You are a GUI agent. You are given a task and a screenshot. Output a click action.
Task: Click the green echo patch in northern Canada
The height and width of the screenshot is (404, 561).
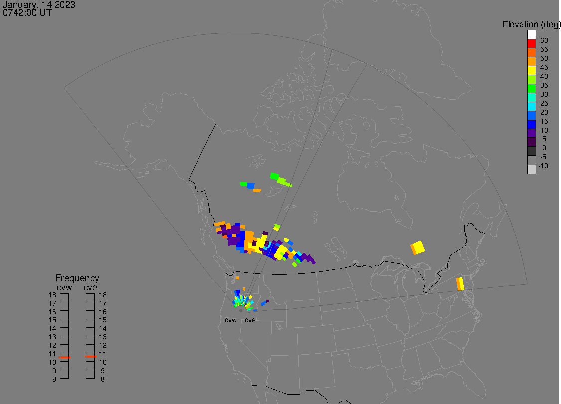click(x=274, y=176)
